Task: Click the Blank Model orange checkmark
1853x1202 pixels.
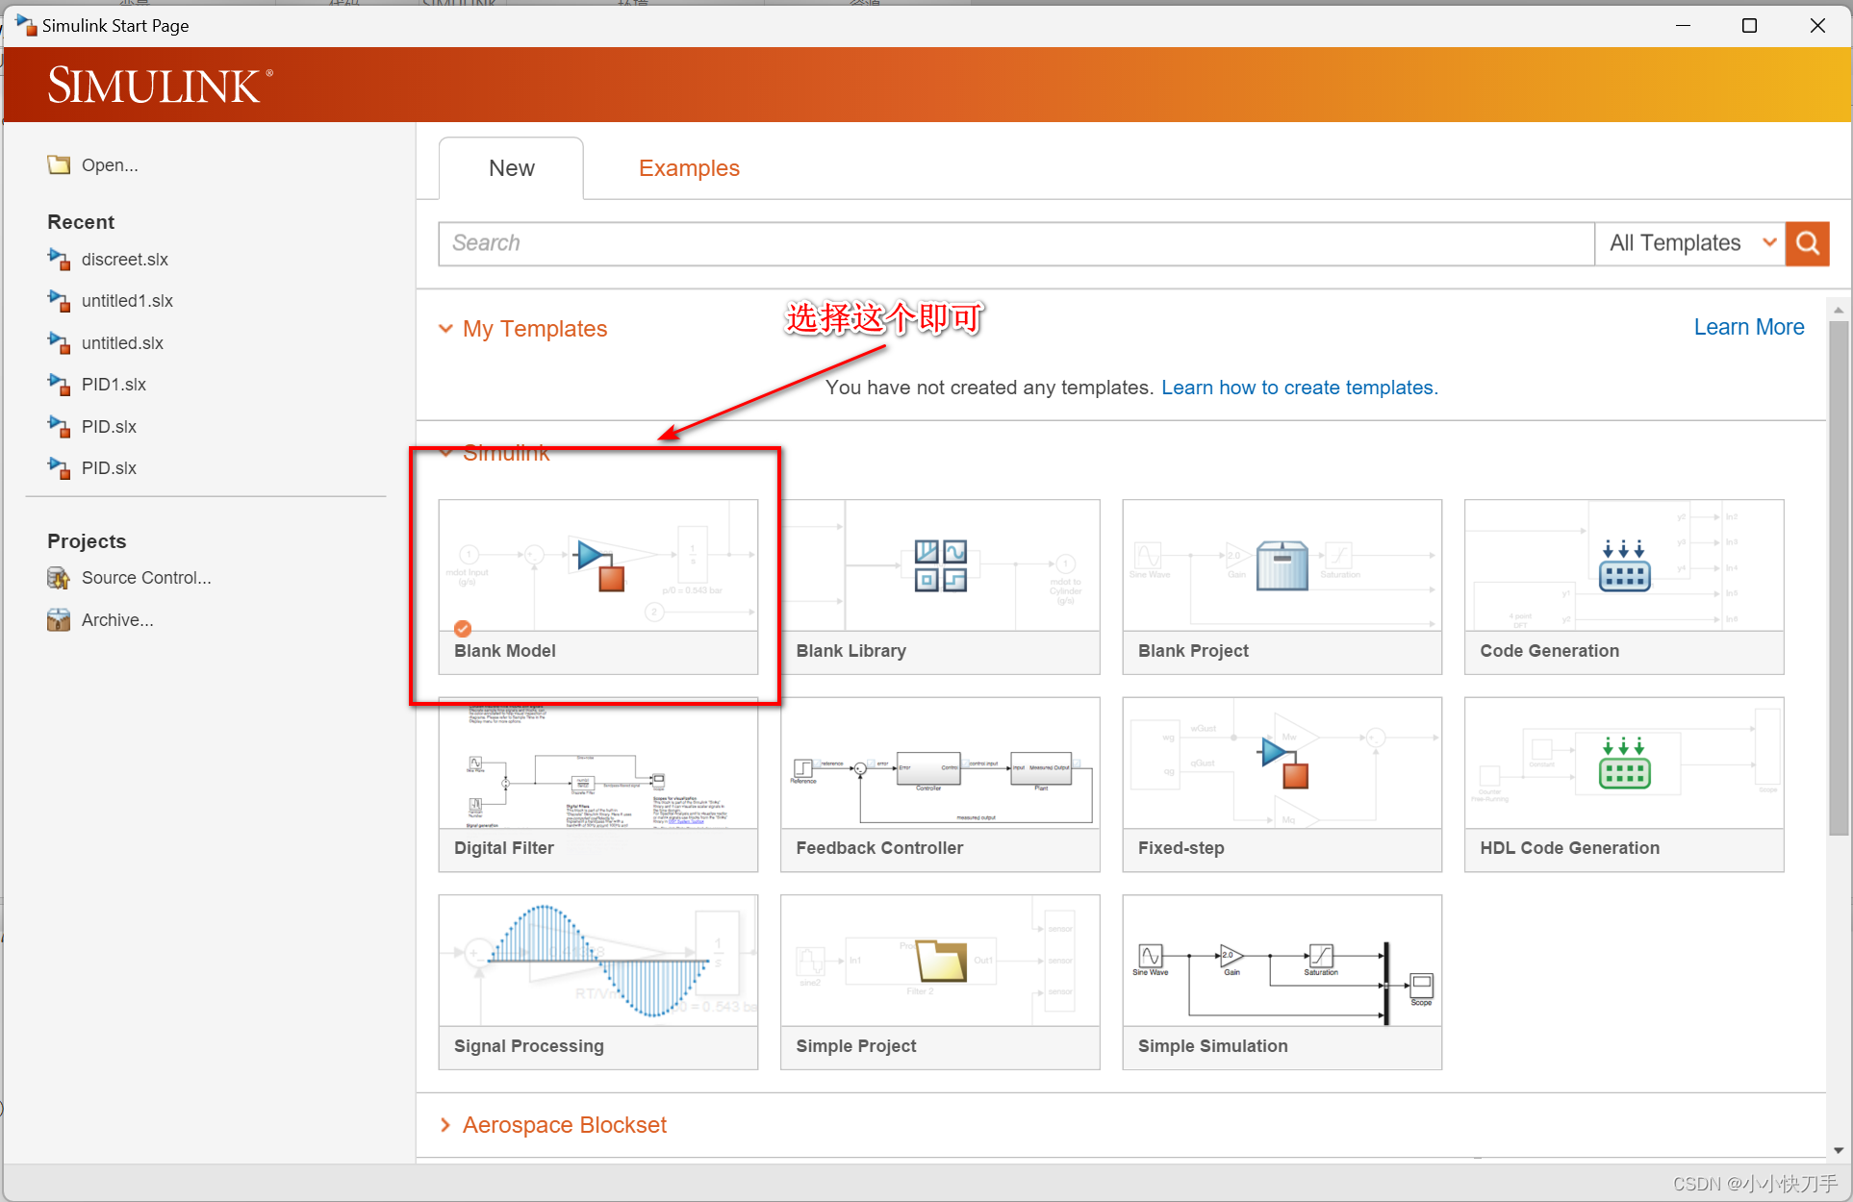Action: (463, 629)
